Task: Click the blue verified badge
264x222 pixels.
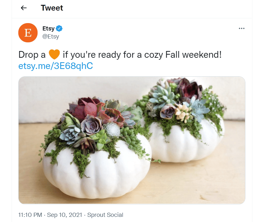Action: (59, 29)
